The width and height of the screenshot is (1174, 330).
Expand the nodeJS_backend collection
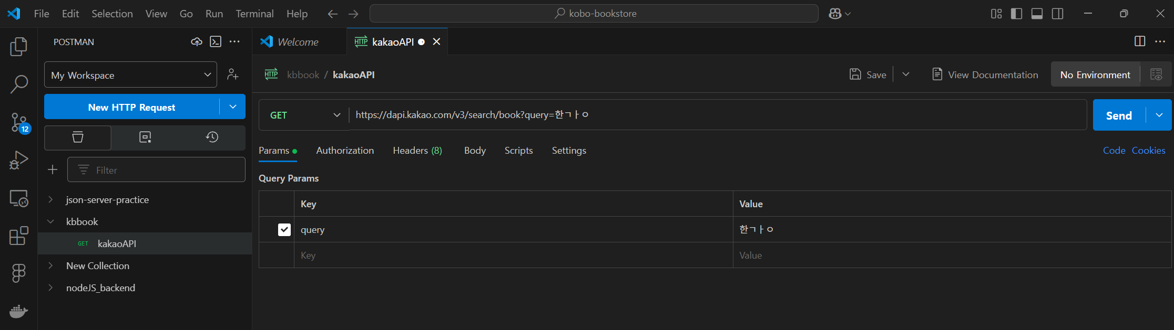[x=50, y=288]
